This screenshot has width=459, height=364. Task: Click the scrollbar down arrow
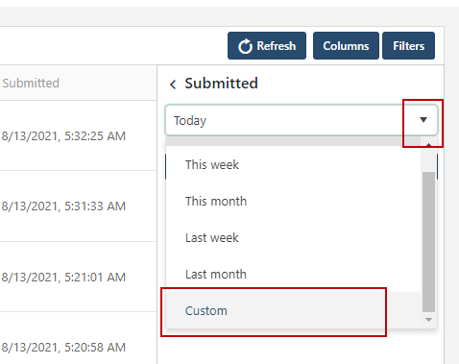tap(428, 320)
